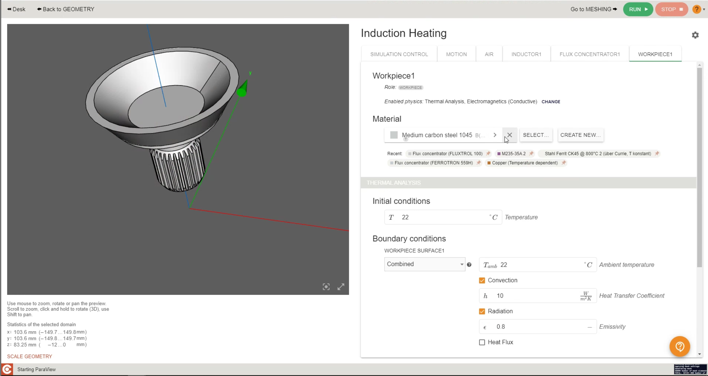Click the CREATE NEW... material button
Image resolution: width=708 pixels, height=376 pixels.
pyautogui.click(x=580, y=135)
